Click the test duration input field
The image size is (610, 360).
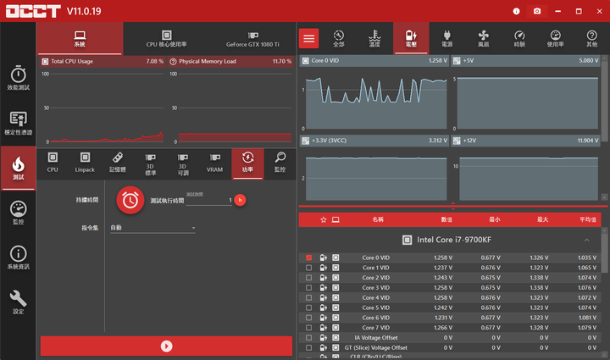tap(209, 200)
